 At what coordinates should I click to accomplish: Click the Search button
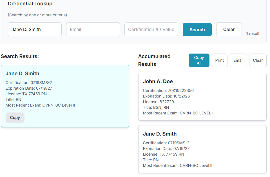click(197, 30)
